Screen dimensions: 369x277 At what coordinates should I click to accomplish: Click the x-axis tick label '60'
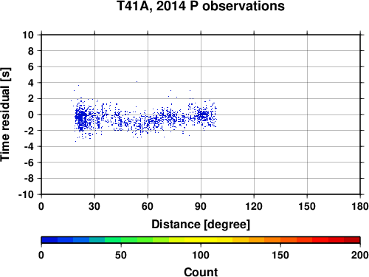pos(148,206)
